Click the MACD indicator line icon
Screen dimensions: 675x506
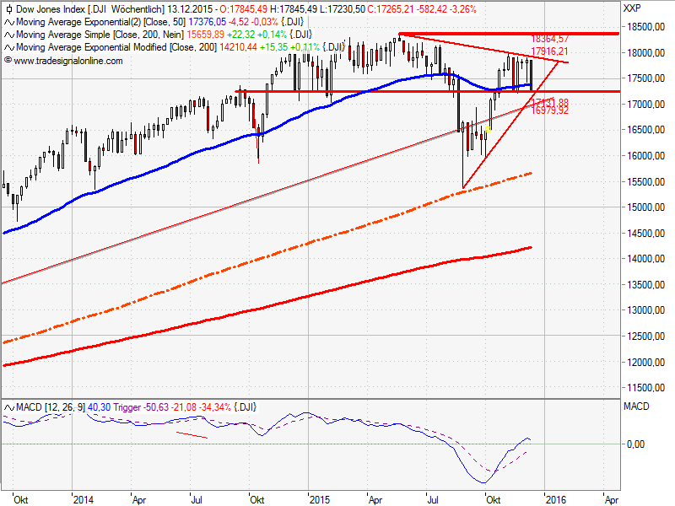click(x=8, y=408)
